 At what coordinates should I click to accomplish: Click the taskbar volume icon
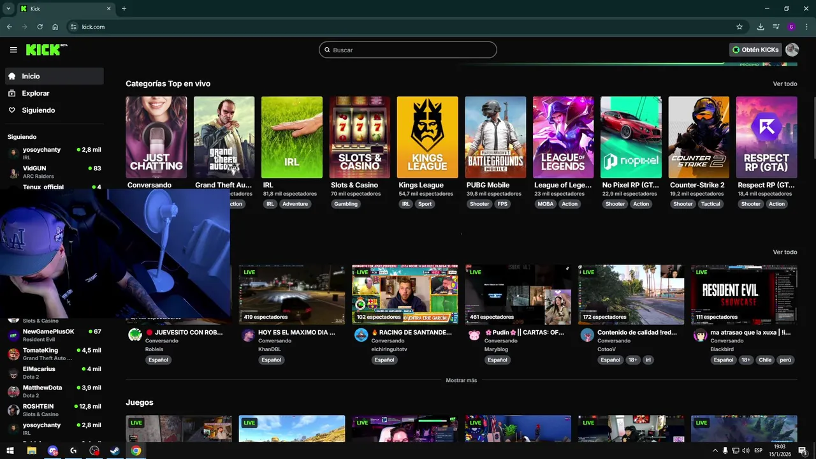pyautogui.click(x=745, y=451)
